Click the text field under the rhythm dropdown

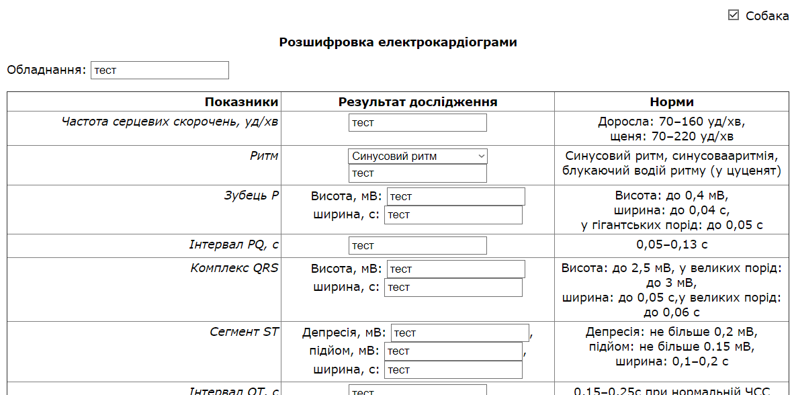point(417,173)
